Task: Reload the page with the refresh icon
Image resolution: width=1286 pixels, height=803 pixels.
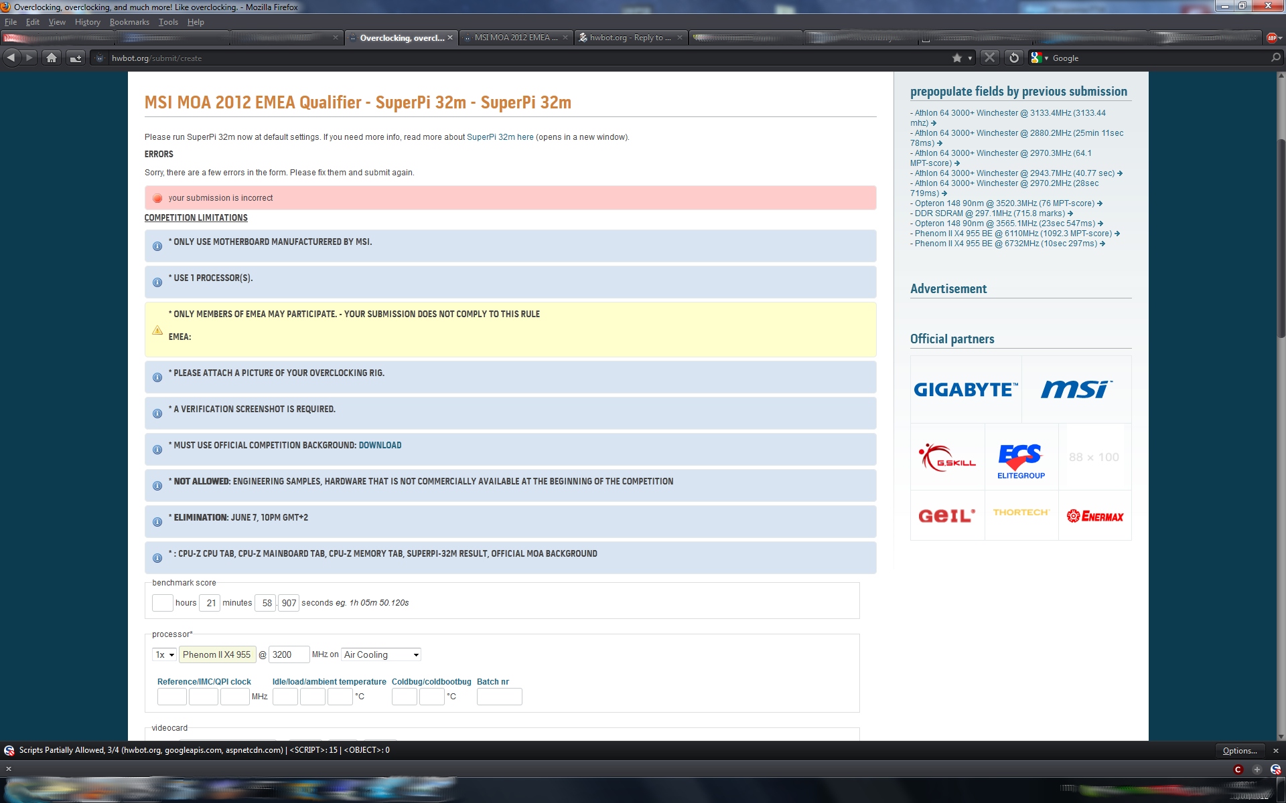Action: [1014, 58]
